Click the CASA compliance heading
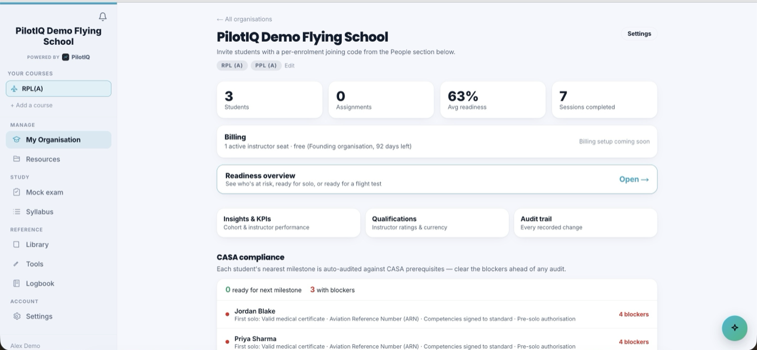The width and height of the screenshot is (757, 350). [x=250, y=257]
